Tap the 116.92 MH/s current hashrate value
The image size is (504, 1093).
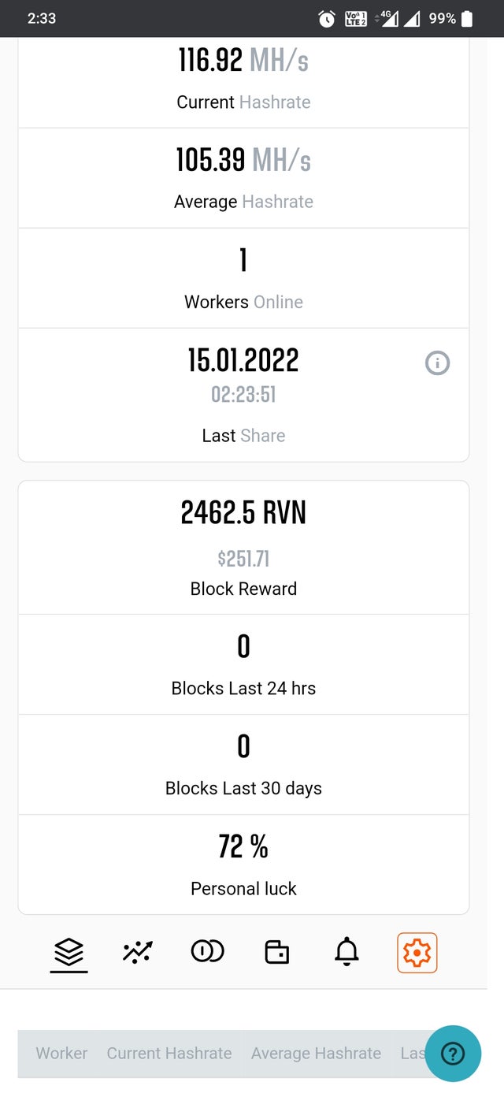pos(243,60)
